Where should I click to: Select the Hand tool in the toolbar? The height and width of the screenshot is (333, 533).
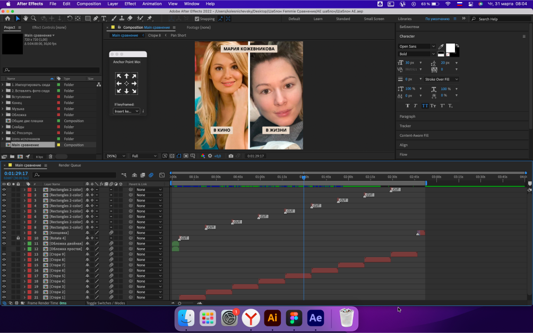(x=25, y=19)
